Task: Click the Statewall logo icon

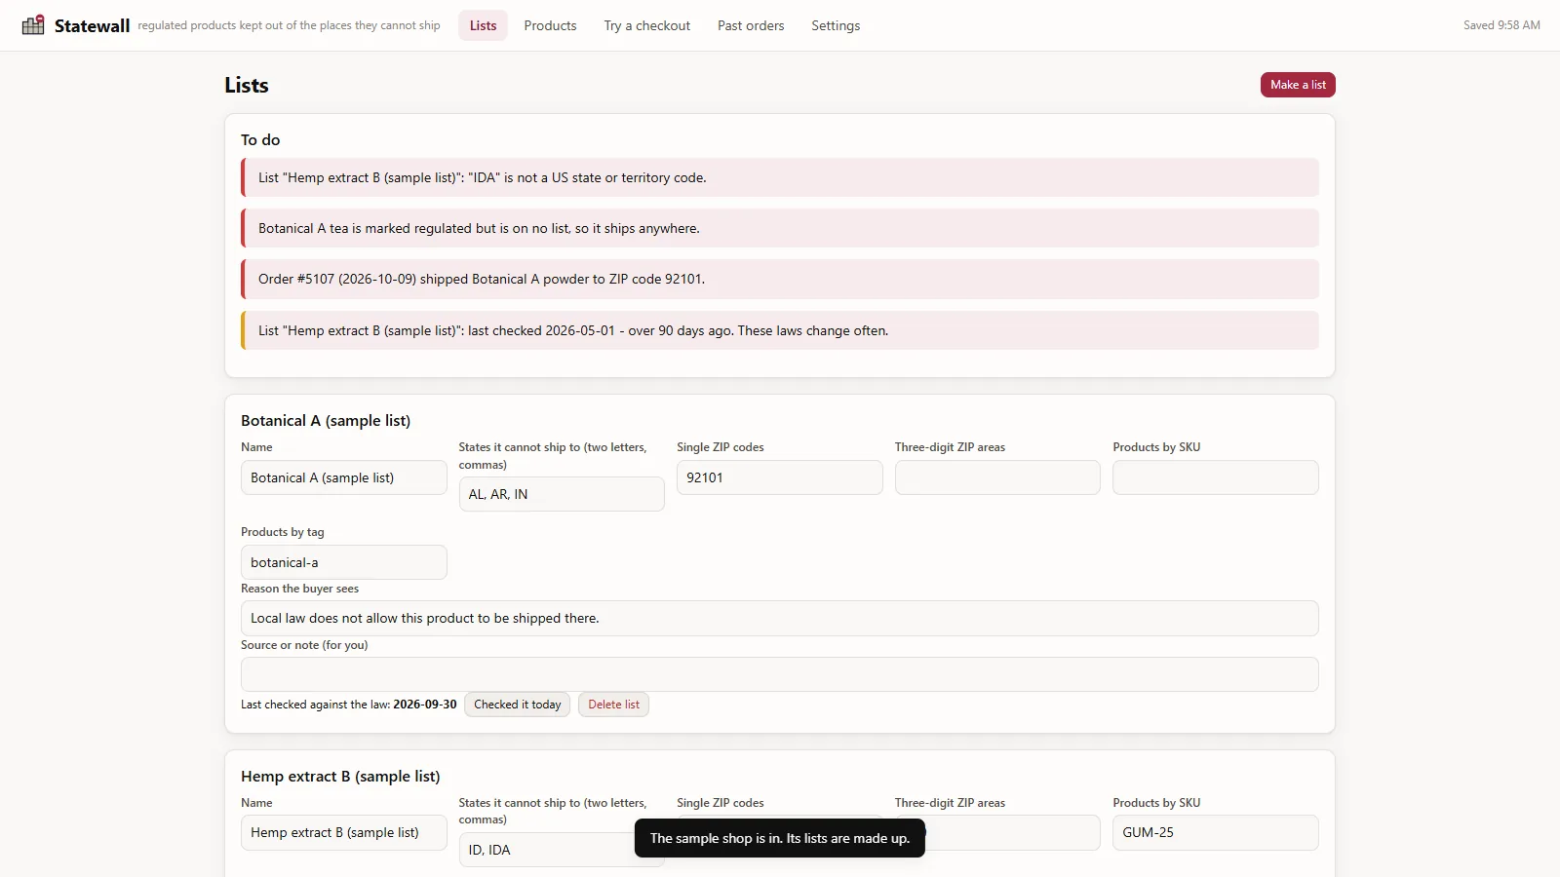Action: coord(33,25)
